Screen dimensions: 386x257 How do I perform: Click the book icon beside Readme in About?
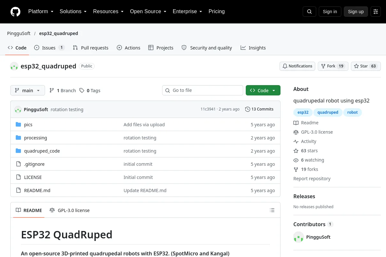coord(296,123)
